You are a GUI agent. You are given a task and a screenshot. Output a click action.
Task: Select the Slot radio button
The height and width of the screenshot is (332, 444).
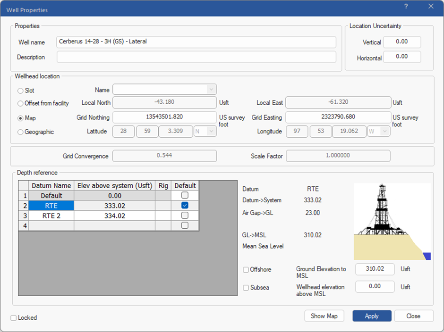tap(20, 91)
